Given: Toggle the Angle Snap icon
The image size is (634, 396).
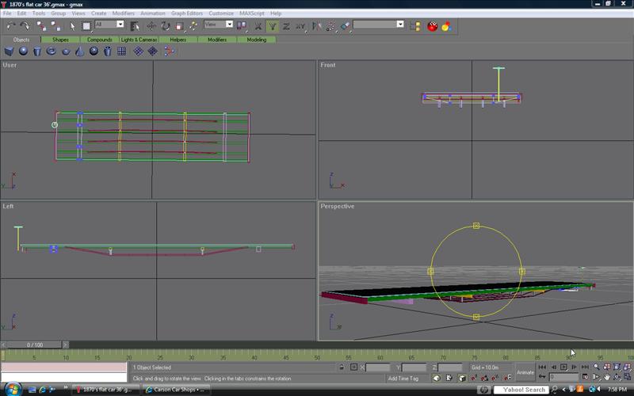Looking at the screenshot, I should pyautogui.click(x=484, y=378).
